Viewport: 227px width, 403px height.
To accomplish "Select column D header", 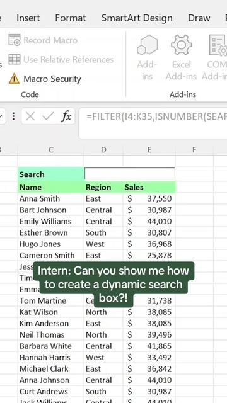I will [x=103, y=150].
